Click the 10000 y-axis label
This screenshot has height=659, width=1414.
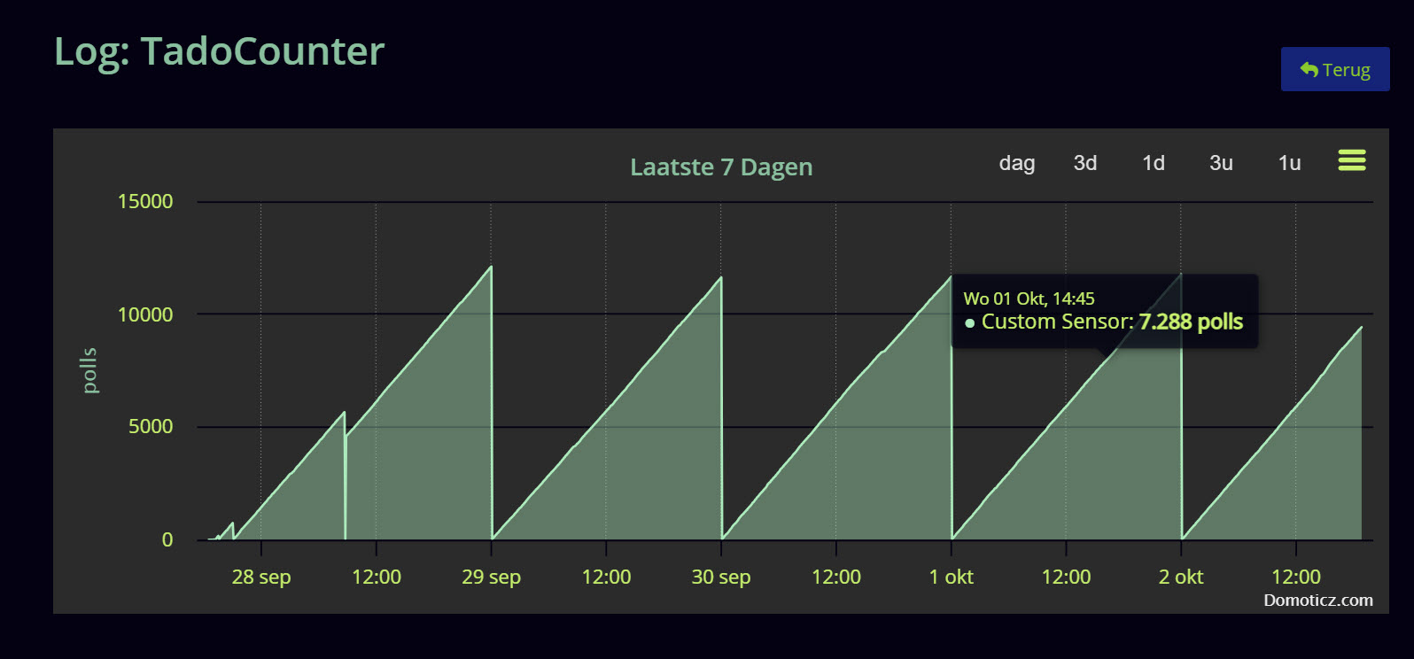(145, 314)
